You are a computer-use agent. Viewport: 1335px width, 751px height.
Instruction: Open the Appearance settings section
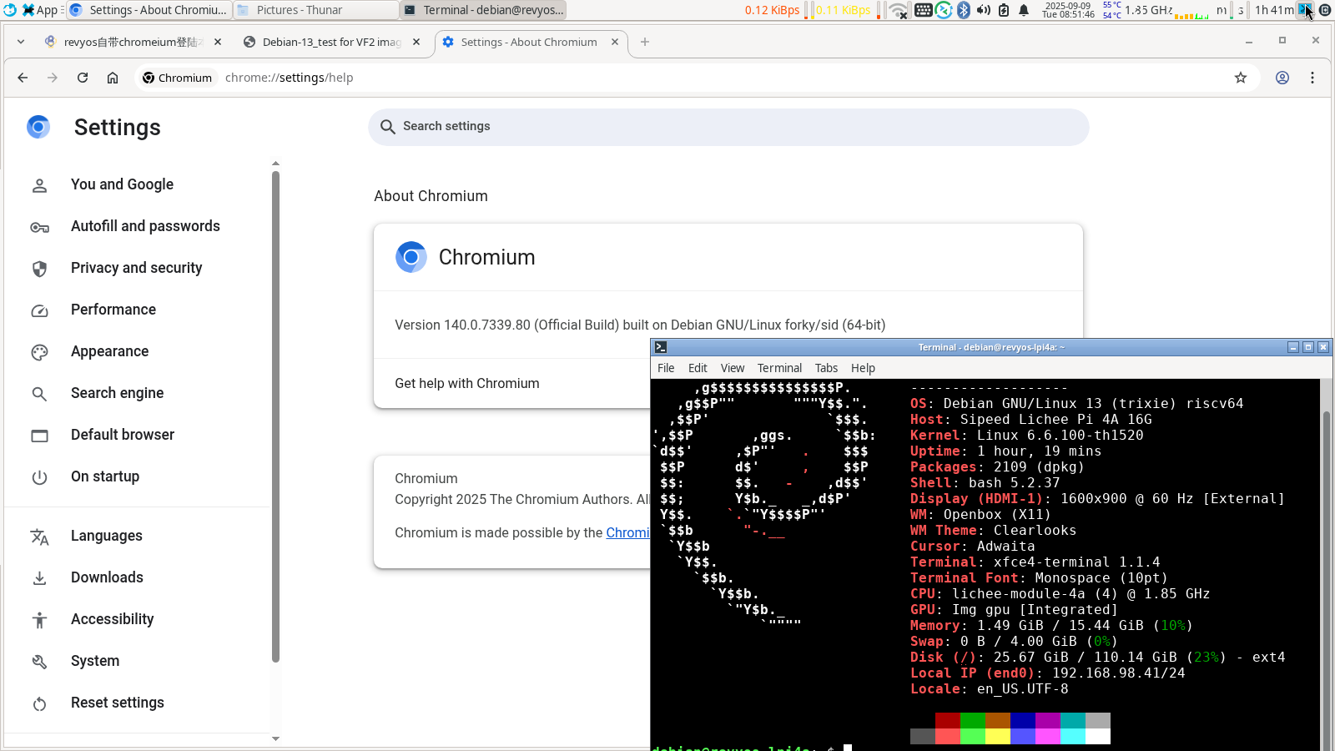tap(109, 351)
